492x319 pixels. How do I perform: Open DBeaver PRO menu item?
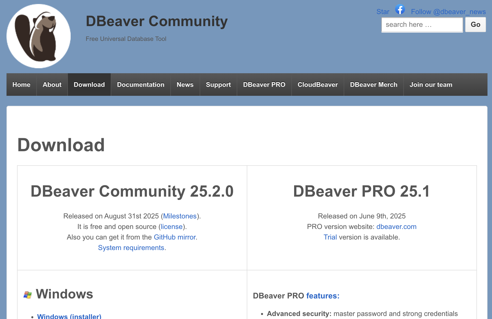264,85
